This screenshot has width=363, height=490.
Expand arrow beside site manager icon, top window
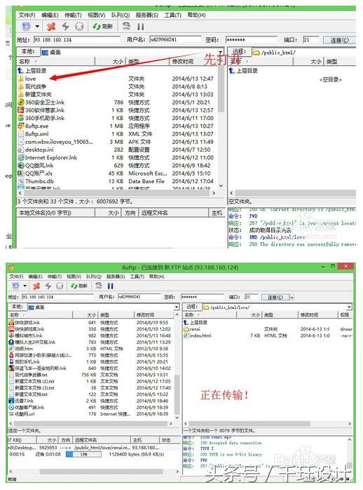tap(37, 27)
